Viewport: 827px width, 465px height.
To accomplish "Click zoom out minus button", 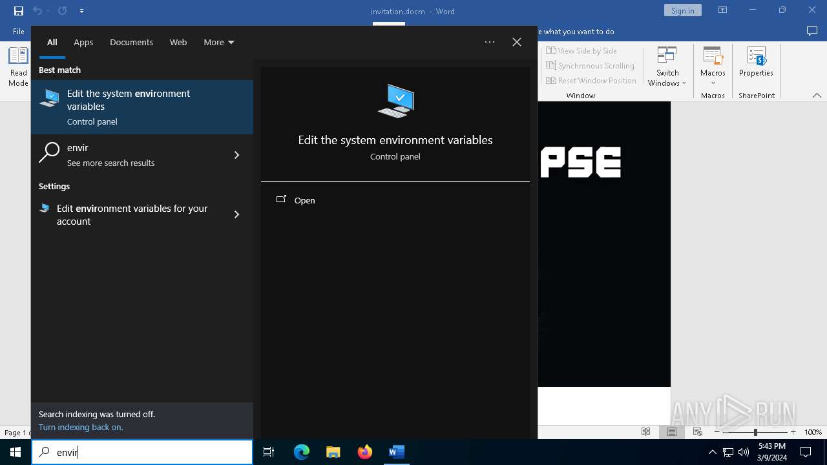I will [717, 432].
